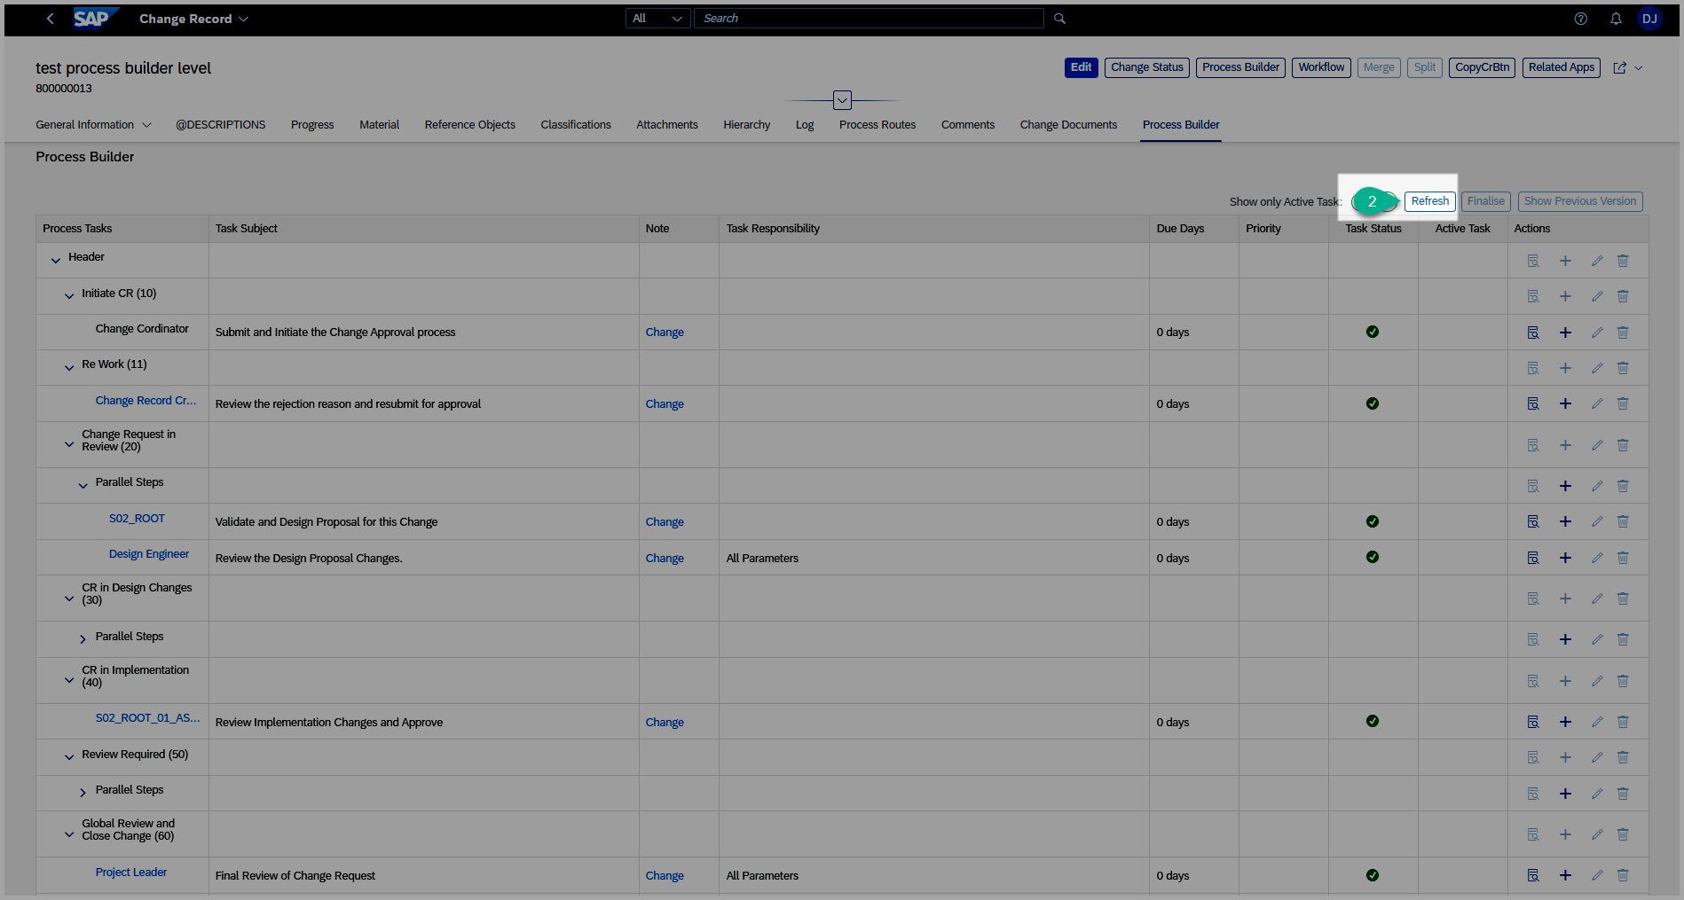Click the search magnifier icon

pyautogui.click(x=1059, y=19)
